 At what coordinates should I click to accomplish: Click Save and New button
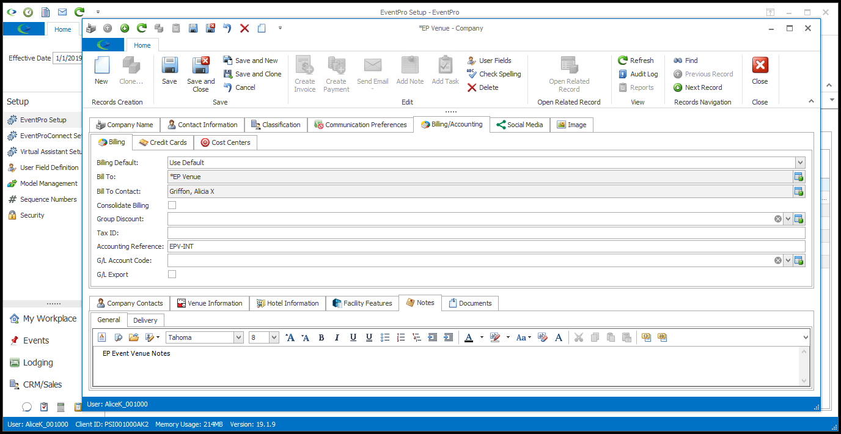pyautogui.click(x=251, y=61)
